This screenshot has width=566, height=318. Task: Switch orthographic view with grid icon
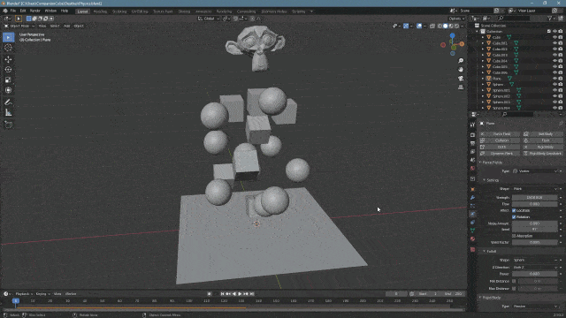coord(461,87)
